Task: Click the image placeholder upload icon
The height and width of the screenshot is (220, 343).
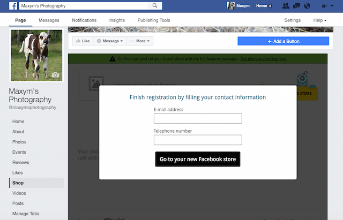Action: (96, 84)
